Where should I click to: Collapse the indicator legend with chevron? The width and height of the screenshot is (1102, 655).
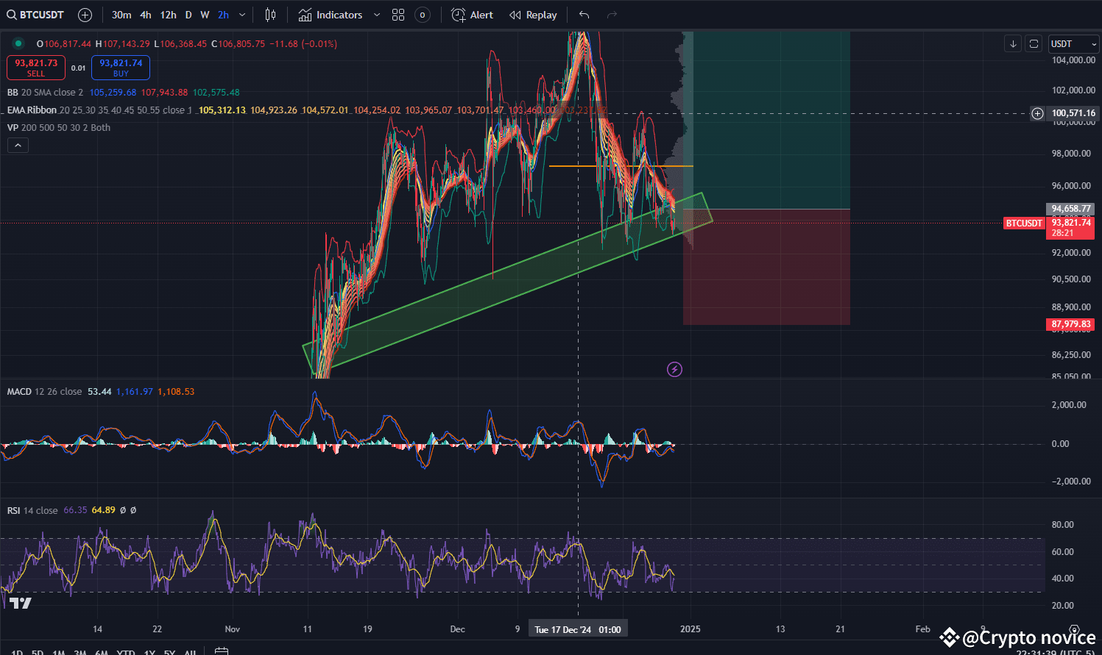18,146
